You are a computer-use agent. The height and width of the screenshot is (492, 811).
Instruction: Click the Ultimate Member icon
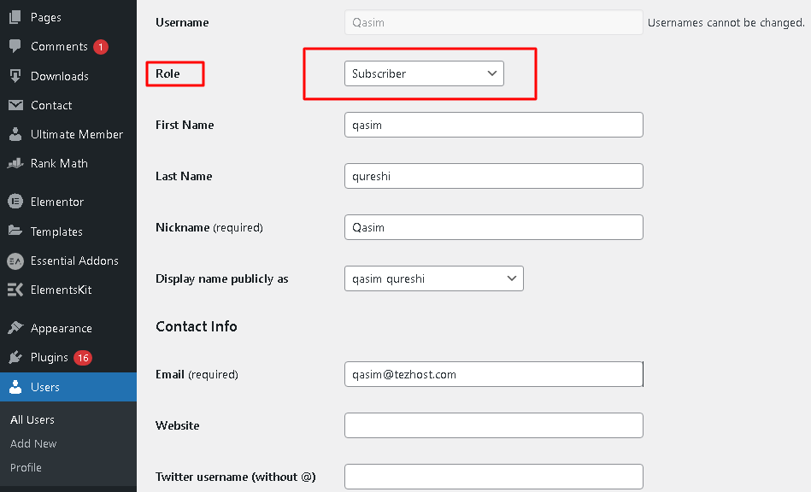pyautogui.click(x=15, y=134)
